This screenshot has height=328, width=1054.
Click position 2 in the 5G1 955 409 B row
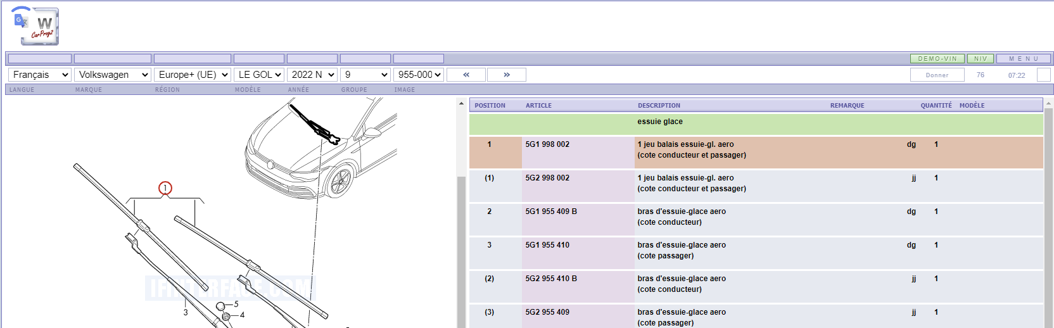[x=490, y=211]
